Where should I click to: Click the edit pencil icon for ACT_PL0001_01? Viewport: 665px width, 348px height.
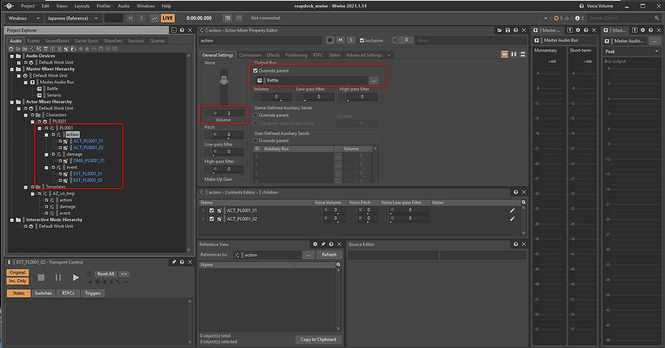coord(512,210)
